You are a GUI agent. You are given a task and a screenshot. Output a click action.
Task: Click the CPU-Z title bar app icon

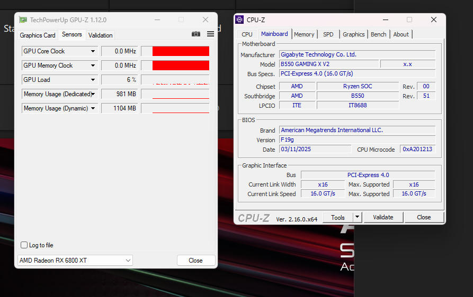(x=239, y=20)
